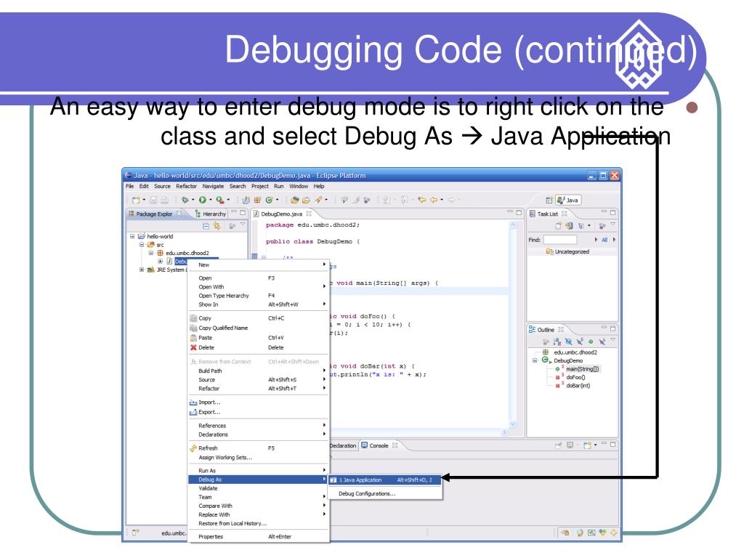The width and height of the screenshot is (744, 558).
Task: Click the Open Perspective icon
Action: pos(549,201)
